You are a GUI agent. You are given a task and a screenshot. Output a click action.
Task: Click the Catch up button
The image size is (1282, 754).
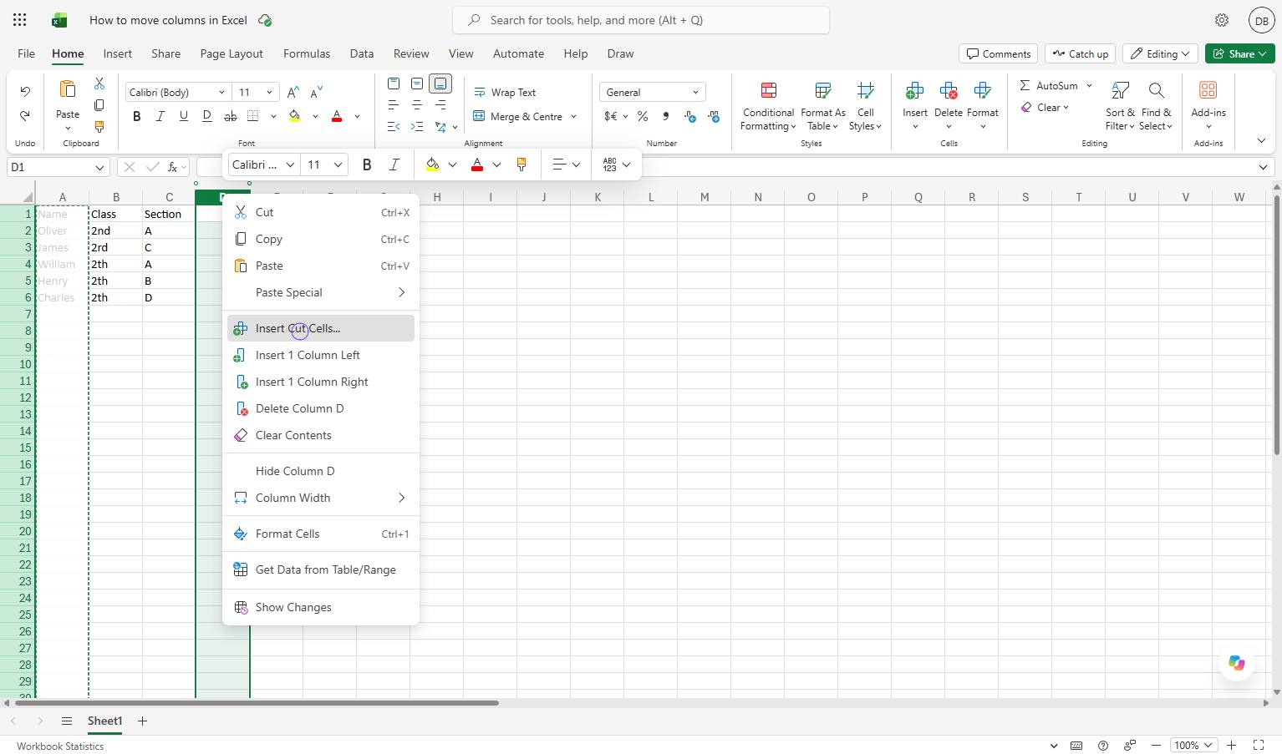click(x=1081, y=53)
